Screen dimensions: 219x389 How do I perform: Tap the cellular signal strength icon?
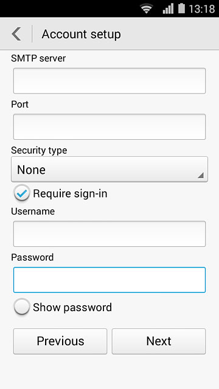168,9
